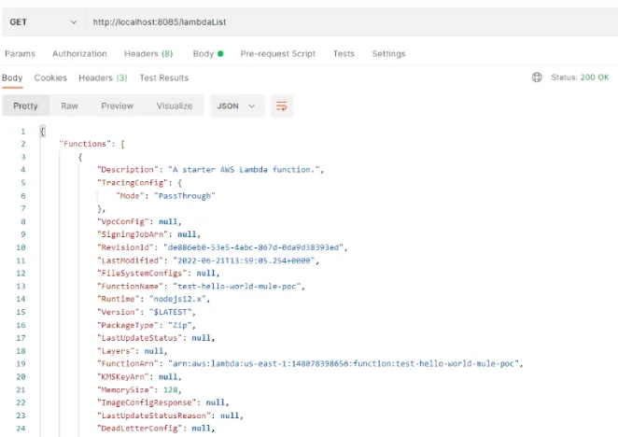The width and height of the screenshot is (618, 437).
Task: Show the Test Results tab
Action: (x=164, y=78)
